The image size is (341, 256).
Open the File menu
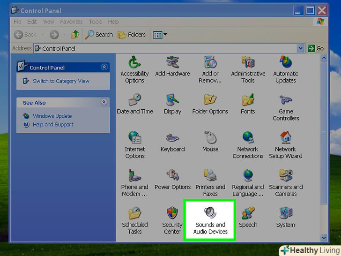coord(17,22)
